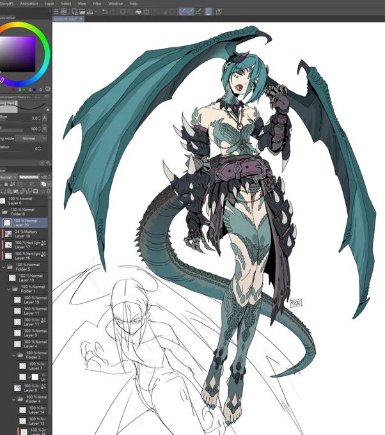385x435 pixels.
Task: Open the Clip Studio assist help icon
Action: click(219, 12)
